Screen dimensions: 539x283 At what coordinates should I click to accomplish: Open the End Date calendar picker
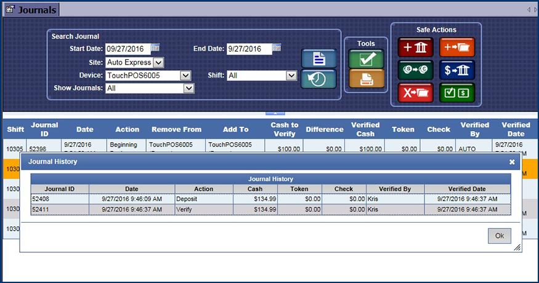click(277, 48)
